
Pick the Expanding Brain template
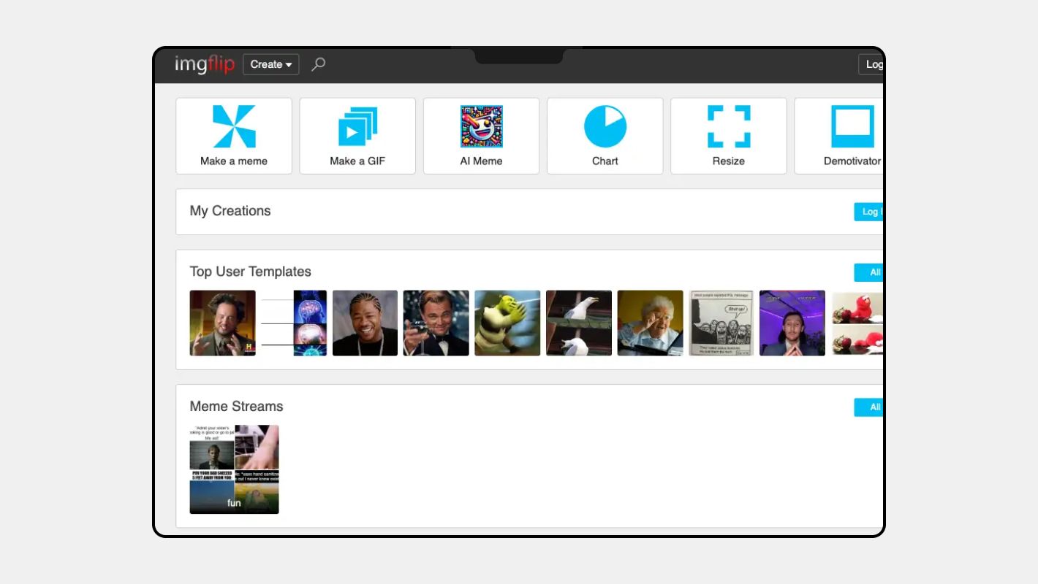coord(294,323)
